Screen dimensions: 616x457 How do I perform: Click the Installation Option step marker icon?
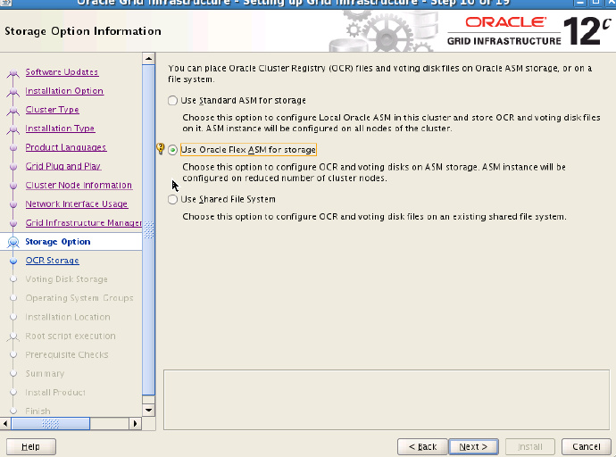[x=13, y=92]
